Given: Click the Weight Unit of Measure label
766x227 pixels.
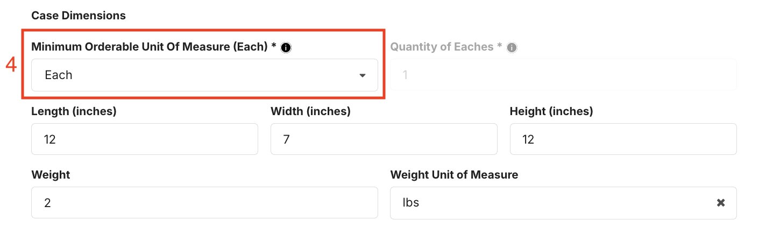Looking at the screenshot, I should [454, 175].
